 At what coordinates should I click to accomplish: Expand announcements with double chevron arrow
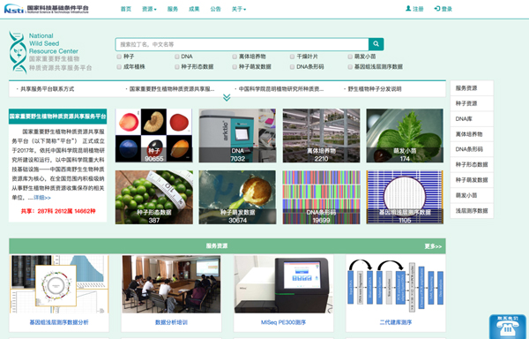click(x=227, y=98)
